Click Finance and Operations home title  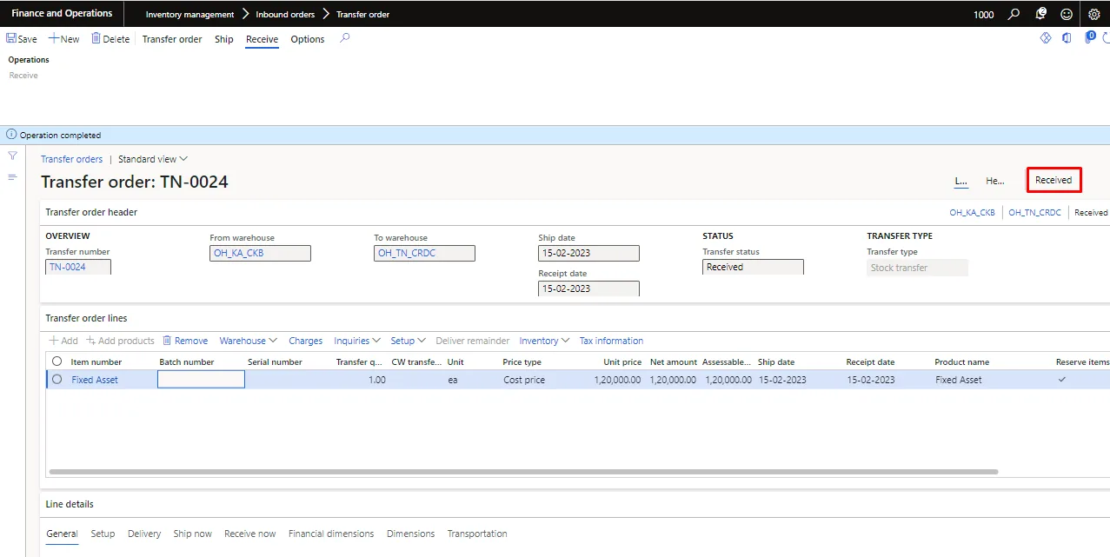62,13
